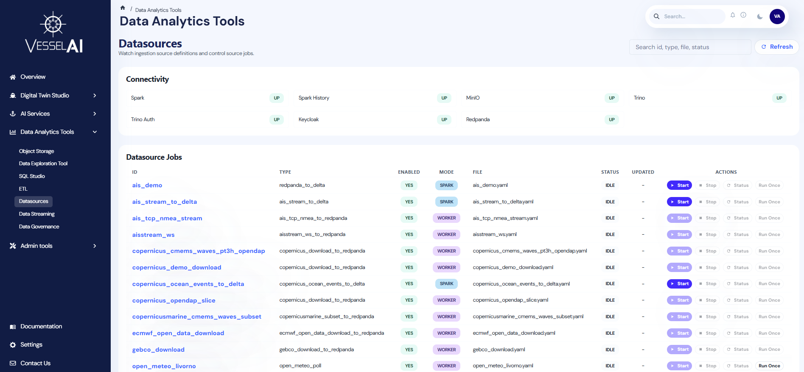Click the info circle icon
The height and width of the screenshot is (372, 804).
tap(743, 15)
